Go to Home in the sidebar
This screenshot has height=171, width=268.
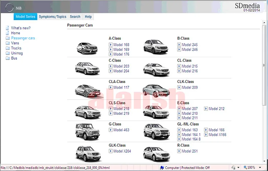click(x=16, y=33)
